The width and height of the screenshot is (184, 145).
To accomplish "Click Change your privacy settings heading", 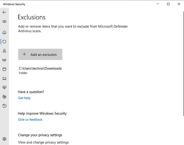I will (x=40, y=135).
